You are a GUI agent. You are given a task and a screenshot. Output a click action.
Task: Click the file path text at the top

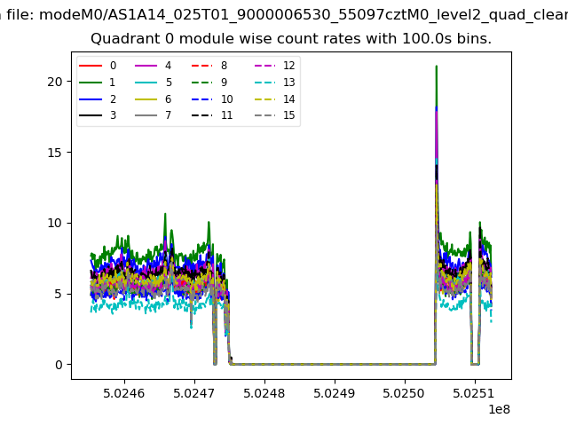click(284, 15)
